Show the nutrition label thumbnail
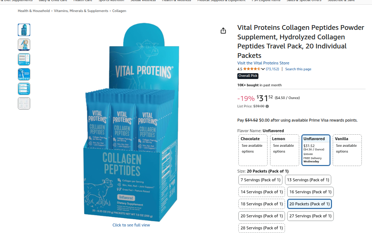 (x=24, y=59)
